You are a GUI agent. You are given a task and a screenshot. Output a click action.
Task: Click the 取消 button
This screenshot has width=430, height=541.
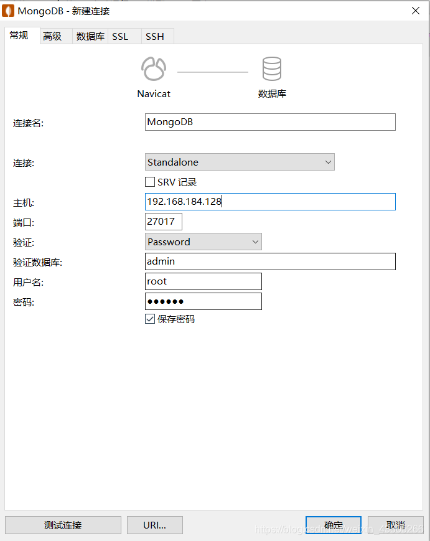click(396, 525)
